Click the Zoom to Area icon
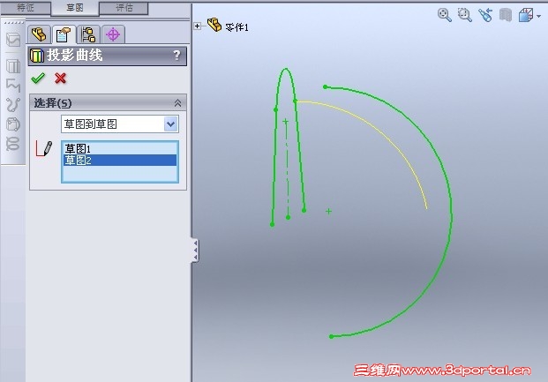 coord(464,15)
